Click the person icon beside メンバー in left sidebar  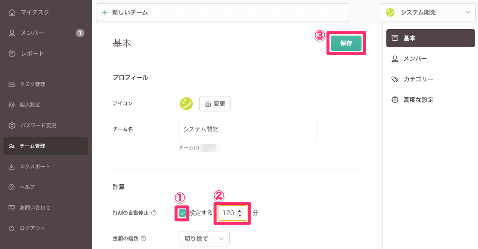(x=12, y=33)
